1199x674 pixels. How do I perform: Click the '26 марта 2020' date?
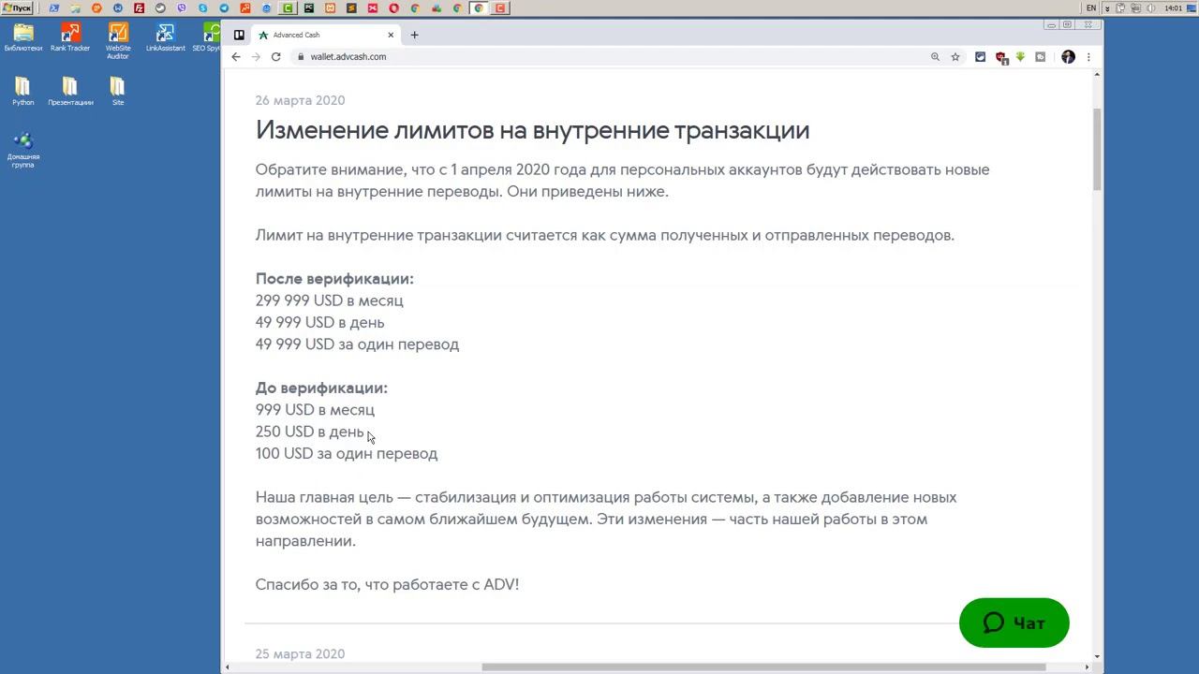(300, 100)
